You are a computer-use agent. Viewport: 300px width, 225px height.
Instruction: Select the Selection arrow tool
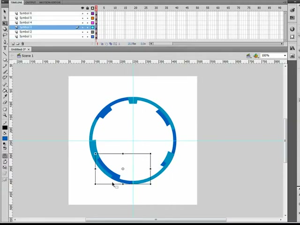click(x=5, y=11)
